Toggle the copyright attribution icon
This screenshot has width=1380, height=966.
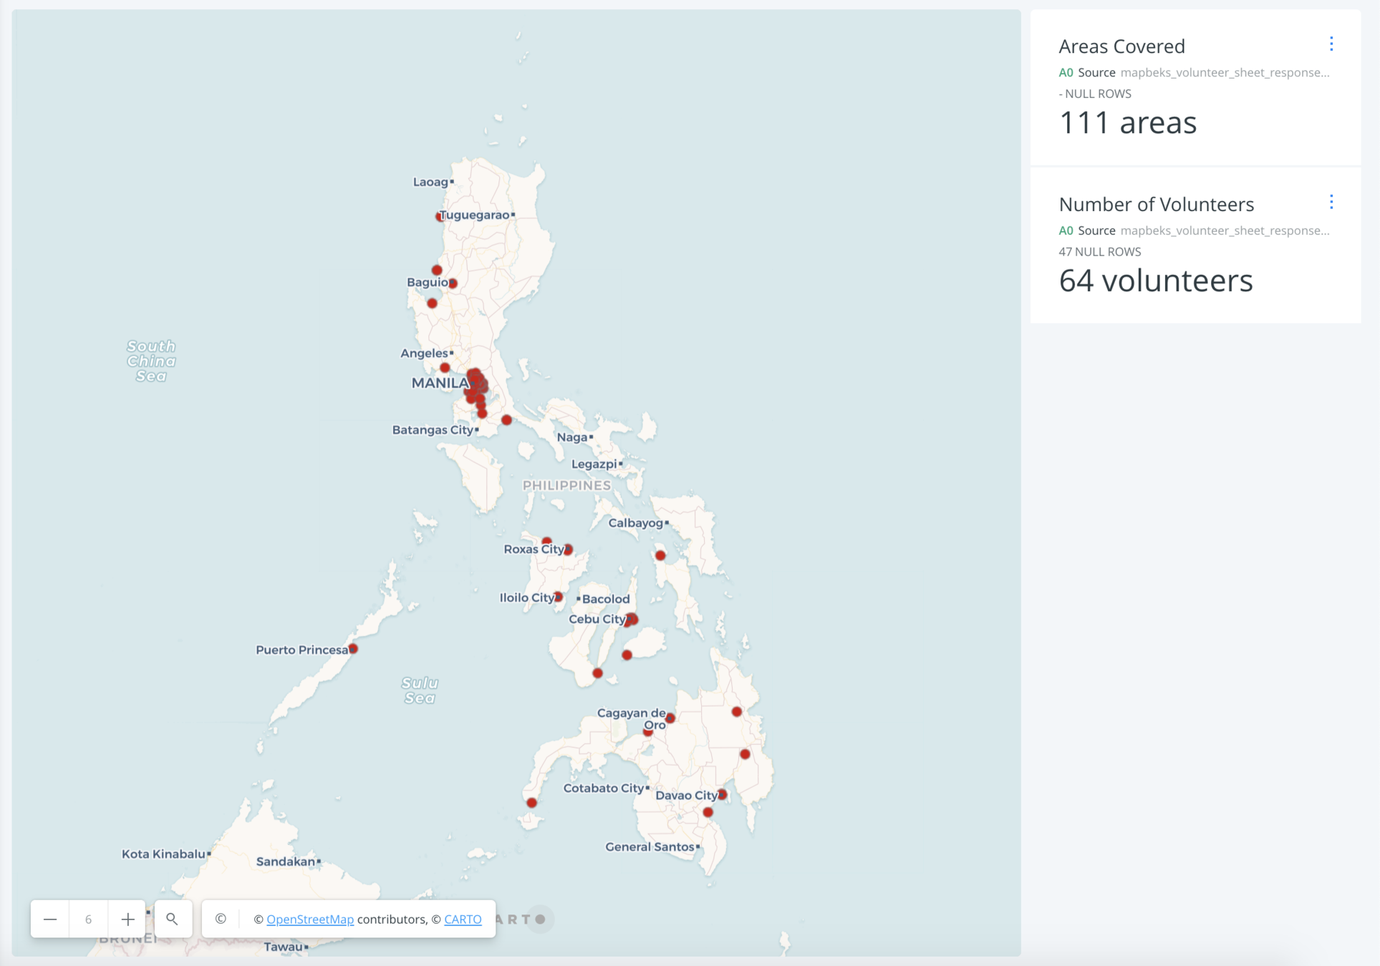(x=221, y=919)
